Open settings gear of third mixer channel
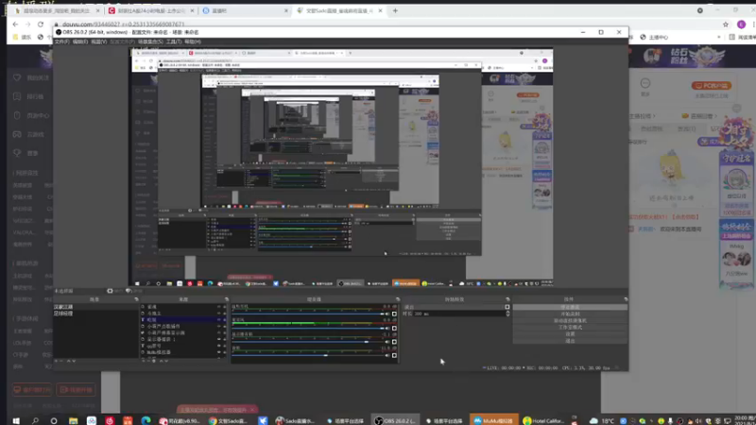The image size is (756, 425). coord(394,342)
